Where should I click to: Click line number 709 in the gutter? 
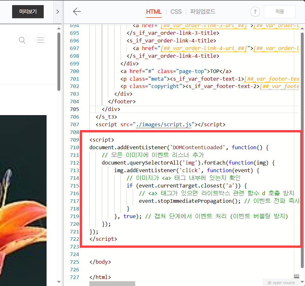pos(75,140)
